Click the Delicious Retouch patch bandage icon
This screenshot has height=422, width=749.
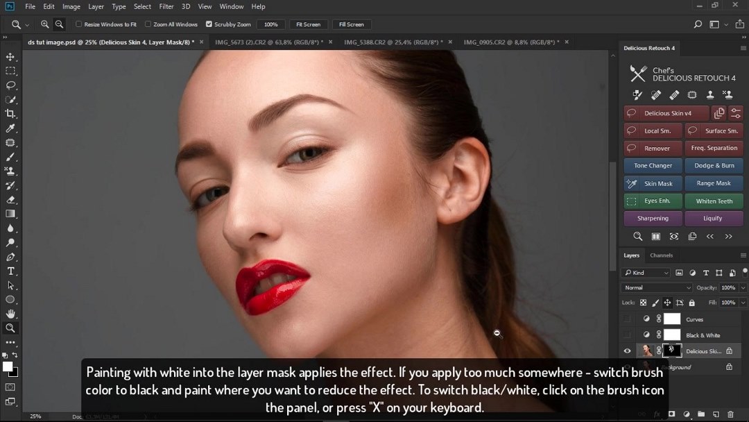pyautogui.click(x=656, y=95)
